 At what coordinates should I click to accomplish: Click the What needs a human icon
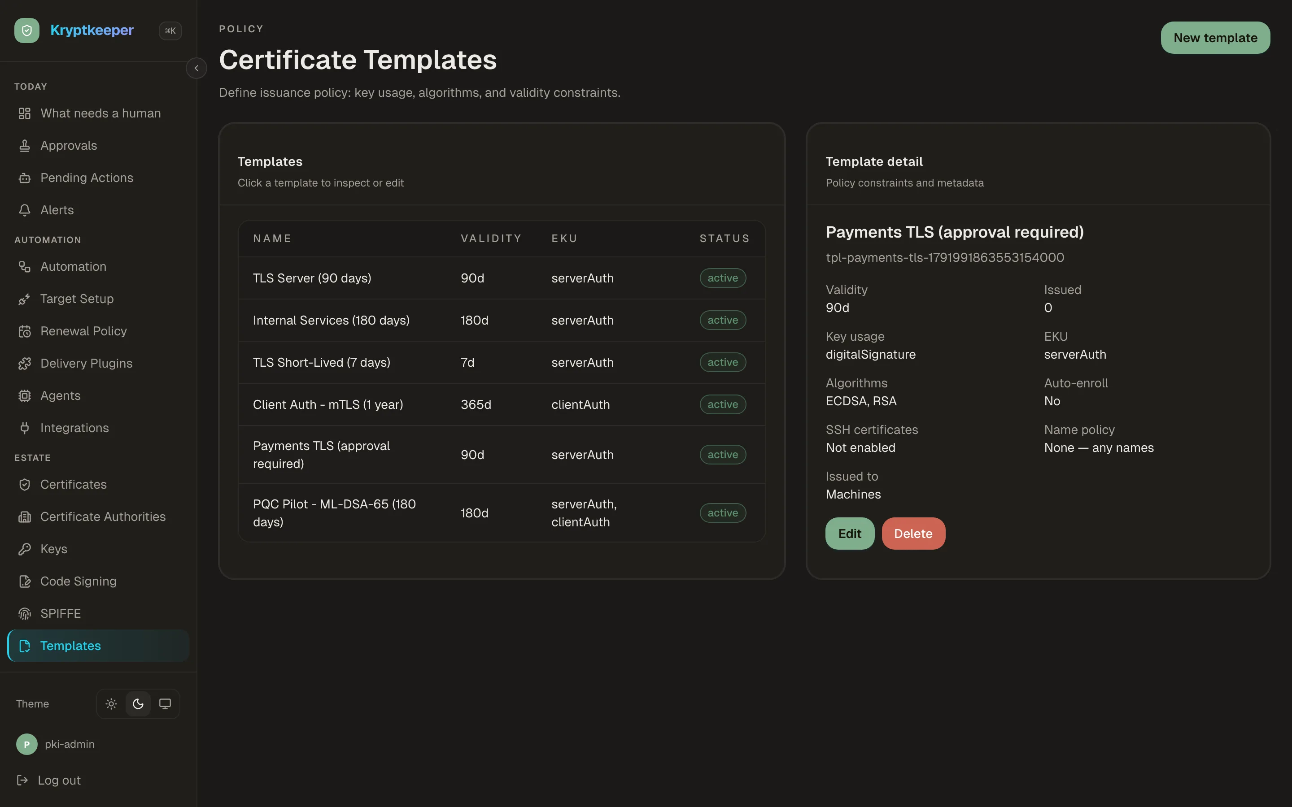[25, 113]
